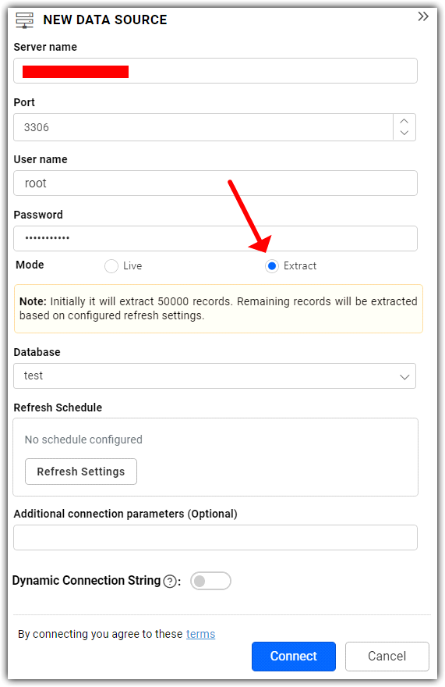The height and width of the screenshot is (687, 445).
Task: Enable the Dynamic Connection String switch
Action: (210, 581)
